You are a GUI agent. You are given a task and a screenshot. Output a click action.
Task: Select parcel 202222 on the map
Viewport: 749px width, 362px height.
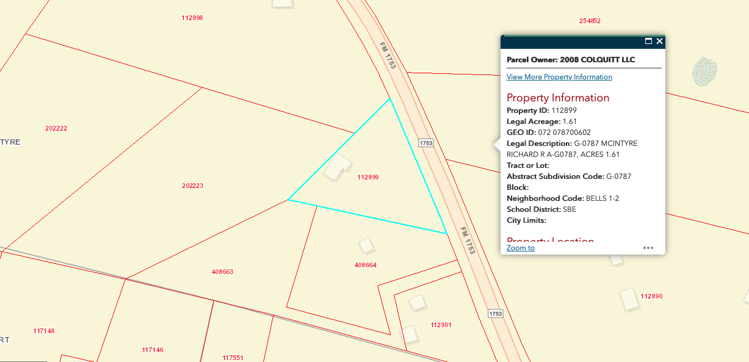click(56, 128)
